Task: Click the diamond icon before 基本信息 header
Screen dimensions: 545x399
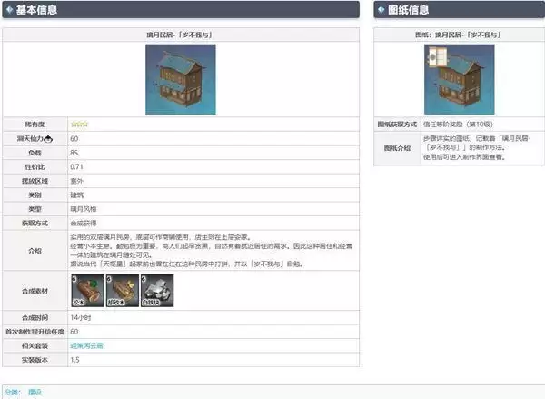Action: (x=9, y=10)
